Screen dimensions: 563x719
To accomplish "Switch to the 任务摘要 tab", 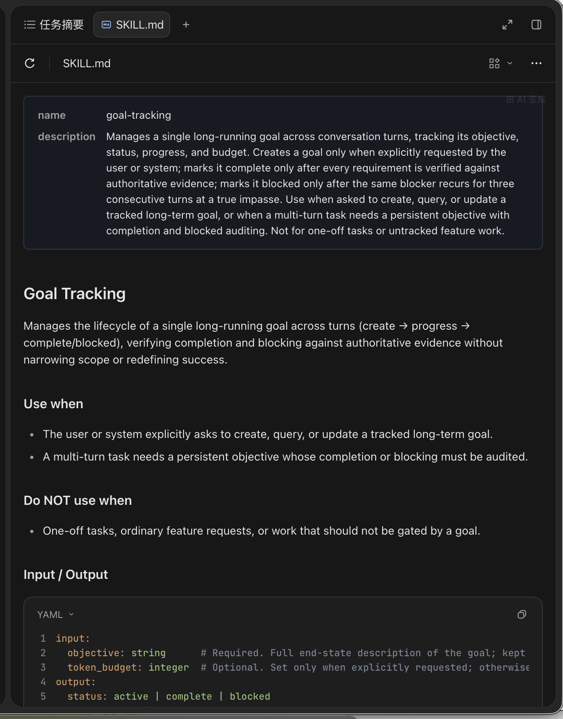I will tap(54, 25).
